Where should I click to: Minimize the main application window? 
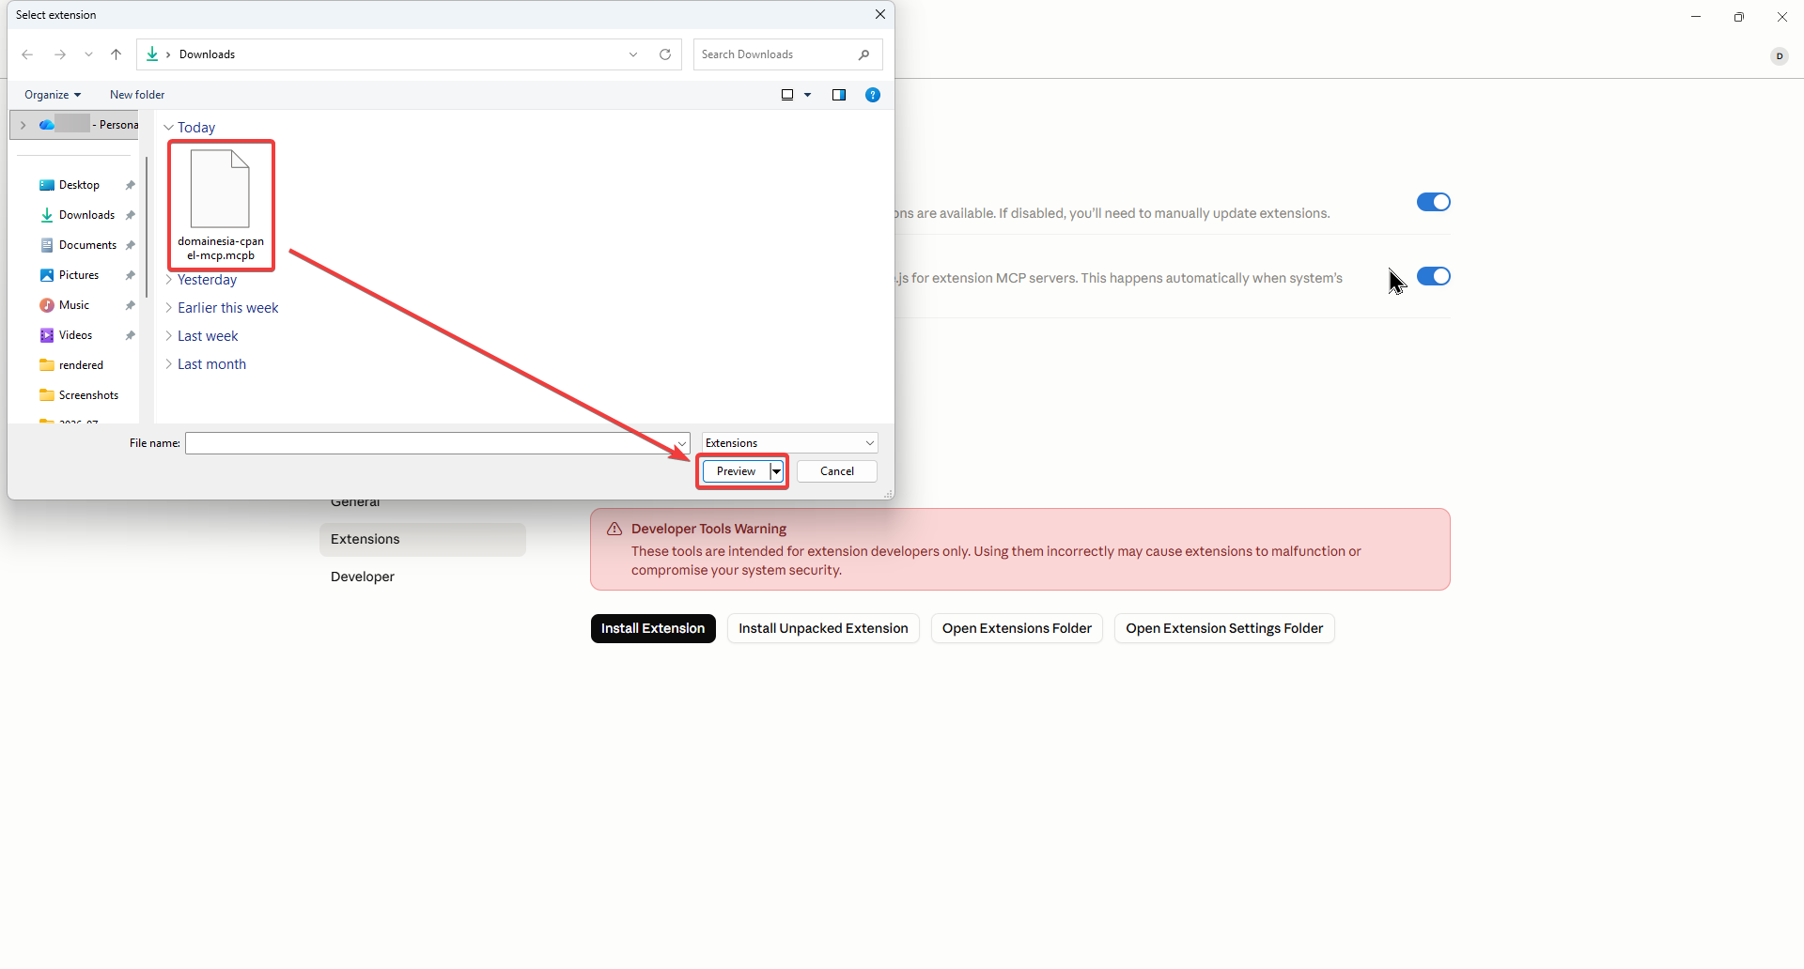[1696, 17]
